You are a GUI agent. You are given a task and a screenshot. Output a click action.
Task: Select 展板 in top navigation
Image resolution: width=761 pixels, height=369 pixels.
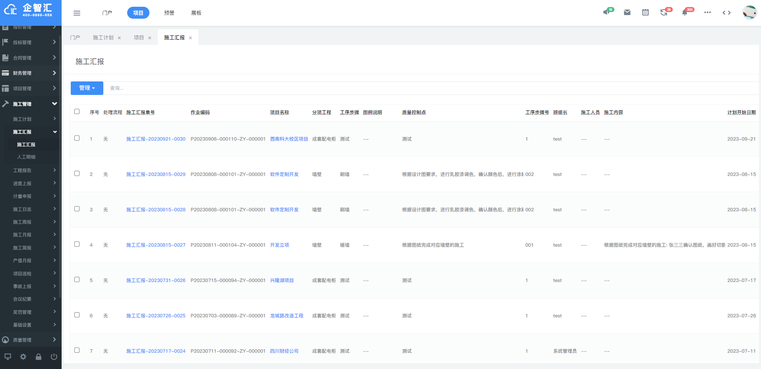pyautogui.click(x=196, y=13)
